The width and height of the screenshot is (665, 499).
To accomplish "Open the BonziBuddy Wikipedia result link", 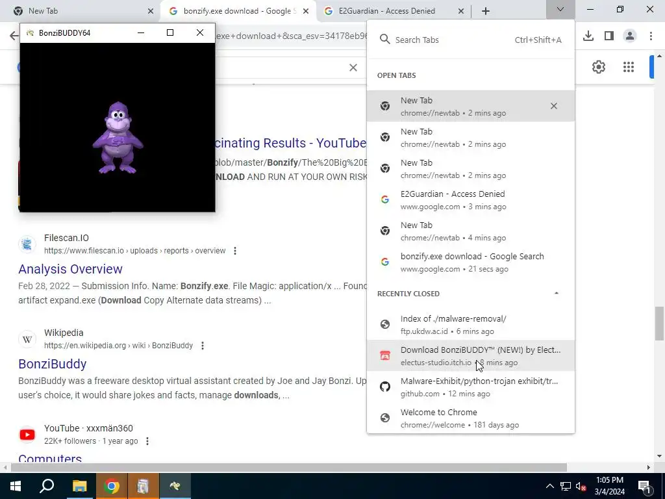I will tap(52, 364).
